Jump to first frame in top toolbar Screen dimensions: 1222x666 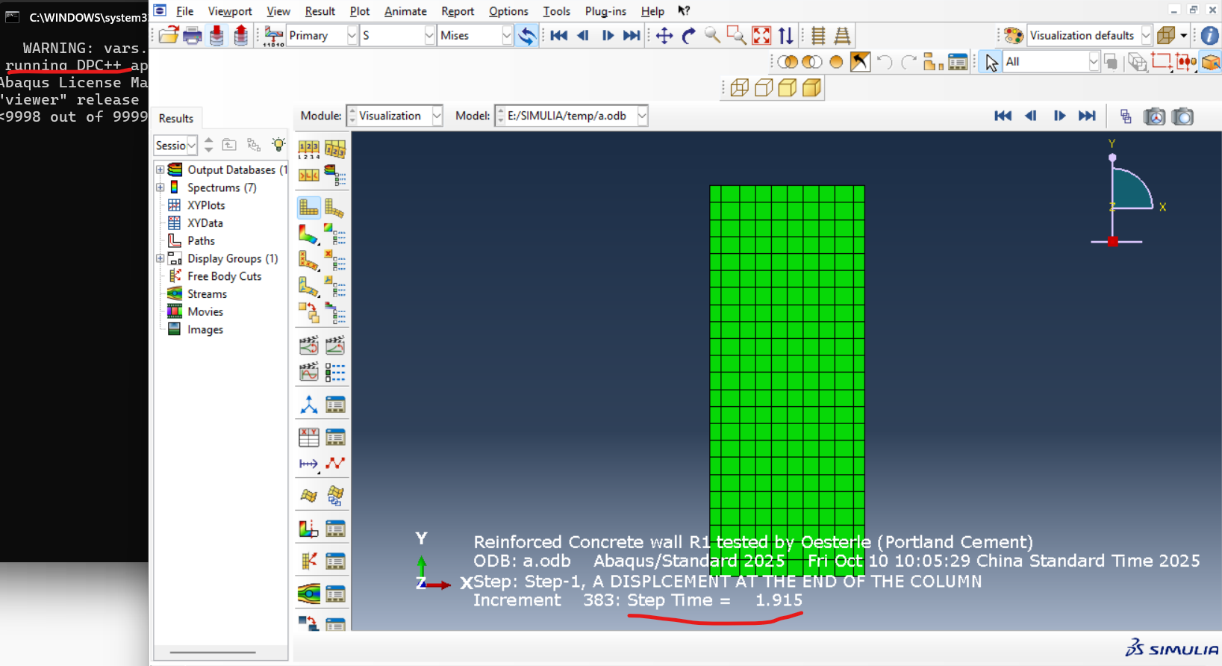(559, 35)
